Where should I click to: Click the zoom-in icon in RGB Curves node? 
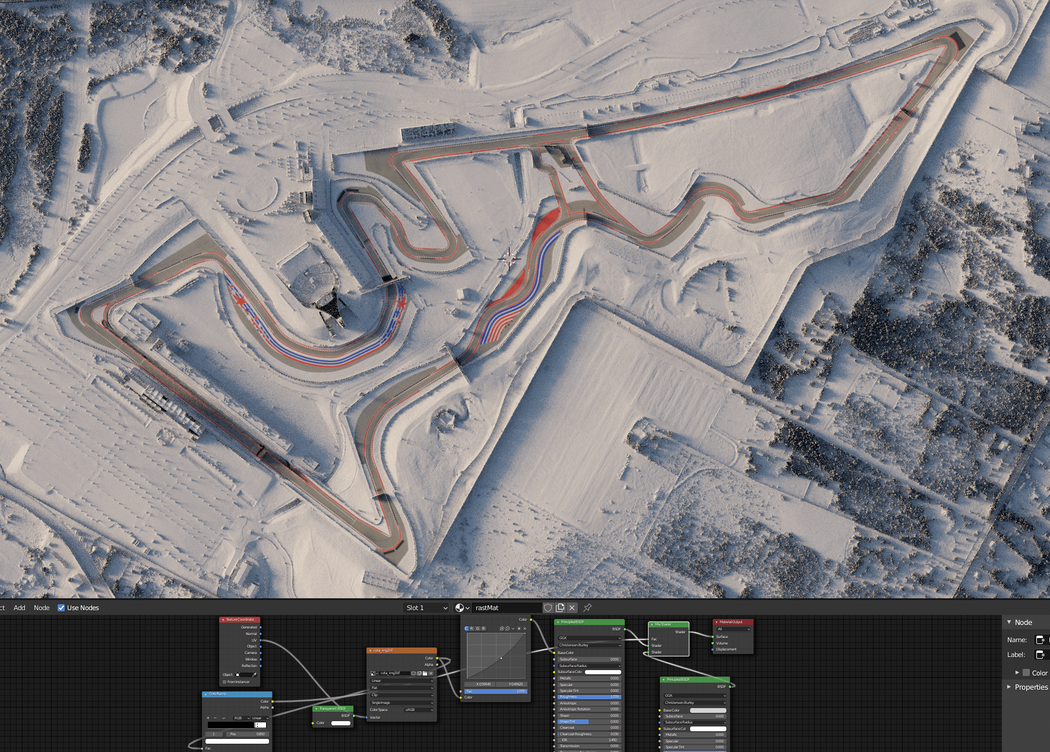pyautogui.click(x=502, y=629)
